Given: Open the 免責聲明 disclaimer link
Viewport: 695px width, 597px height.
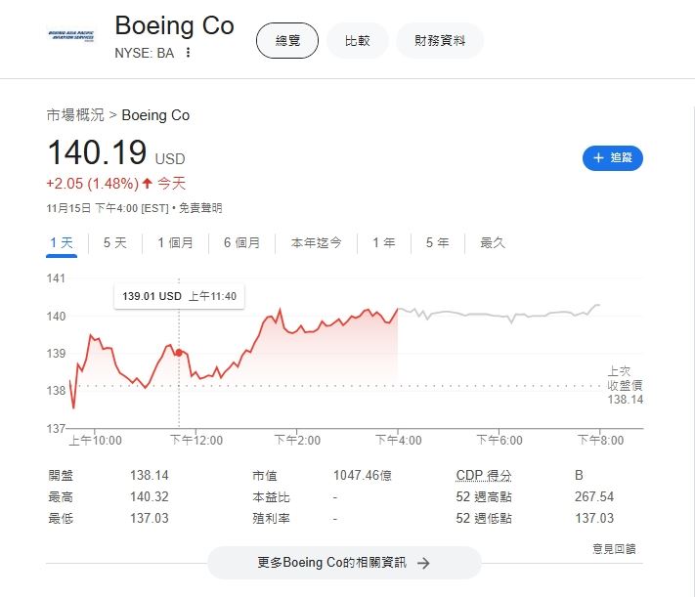Looking at the screenshot, I should point(200,208).
